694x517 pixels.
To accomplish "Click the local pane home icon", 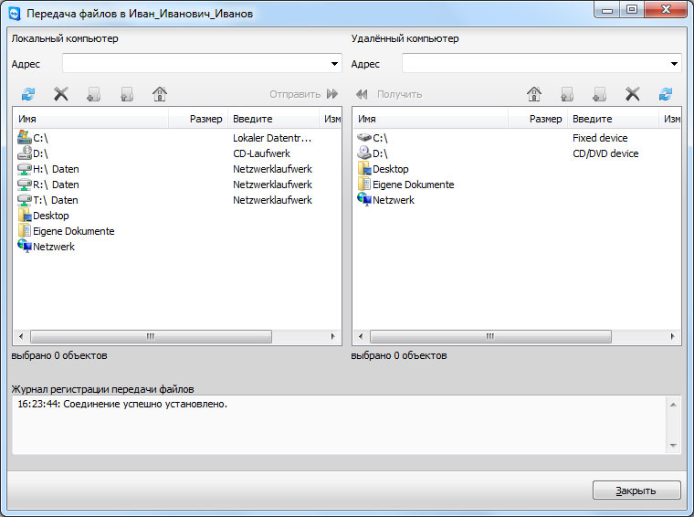I will point(160,94).
